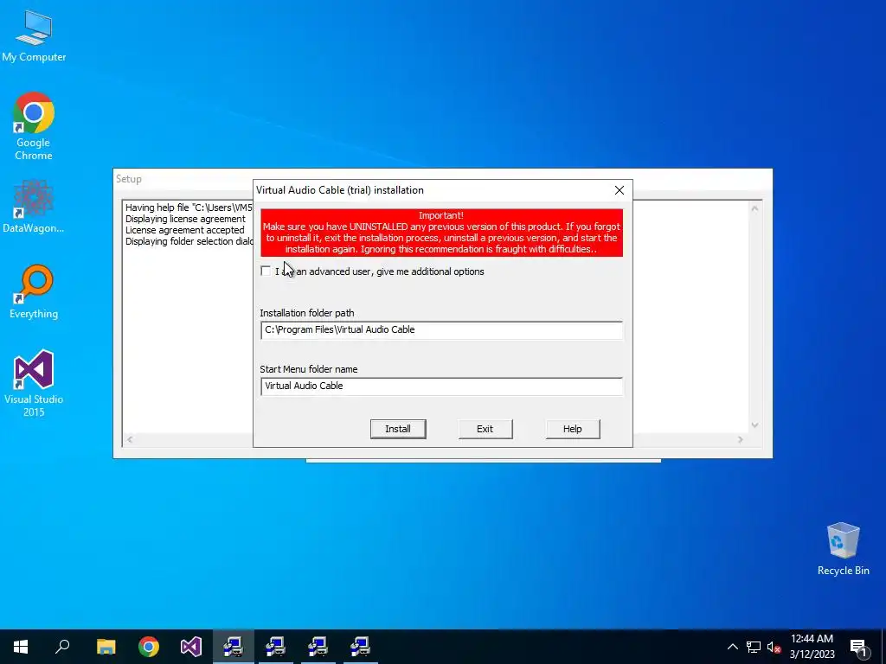Click the Installation folder path field
The height and width of the screenshot is (664, 886).
coord(442,329)
